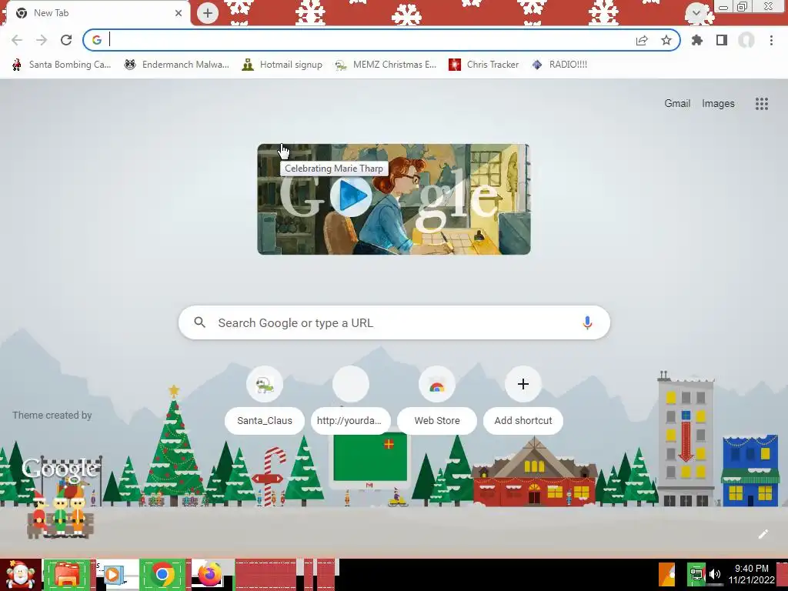Switch to Chrome in the taskbar
Viewport: 788px width, 591px height.
pos(162,575)
